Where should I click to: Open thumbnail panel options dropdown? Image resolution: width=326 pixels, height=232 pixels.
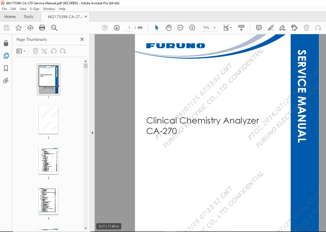coord(21,51)
